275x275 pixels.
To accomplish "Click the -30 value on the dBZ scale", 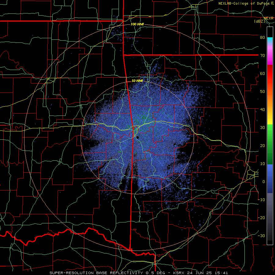I will point(261,236).
